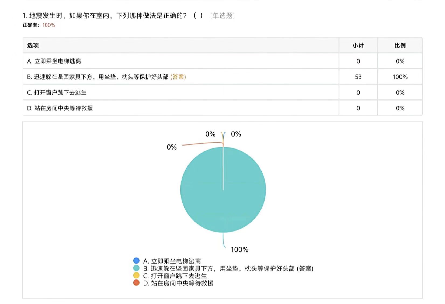Click the yellow legend dot for option C
This screenshot has width=445, height=304.
coord(136,275)
